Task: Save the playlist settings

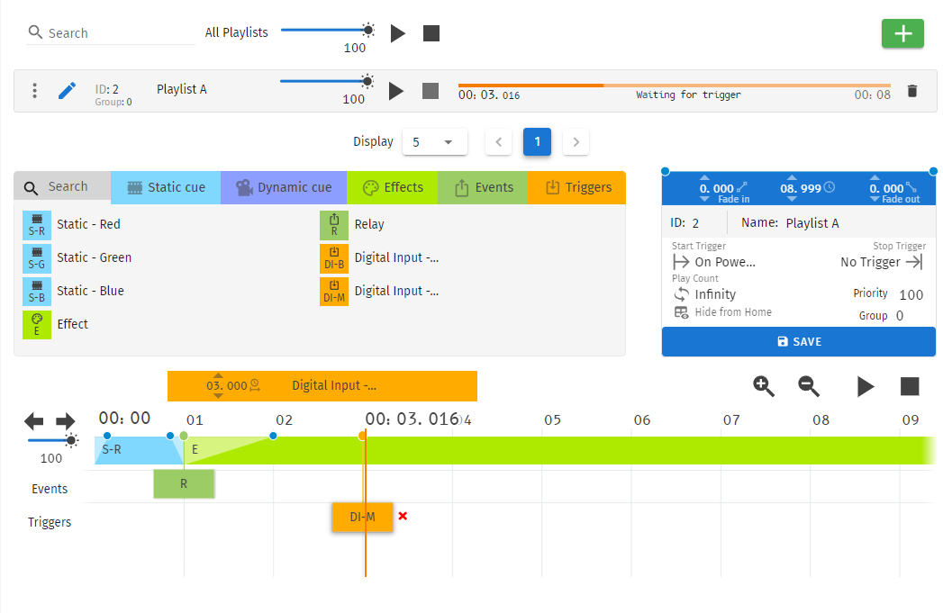Action: pos(799,341)
